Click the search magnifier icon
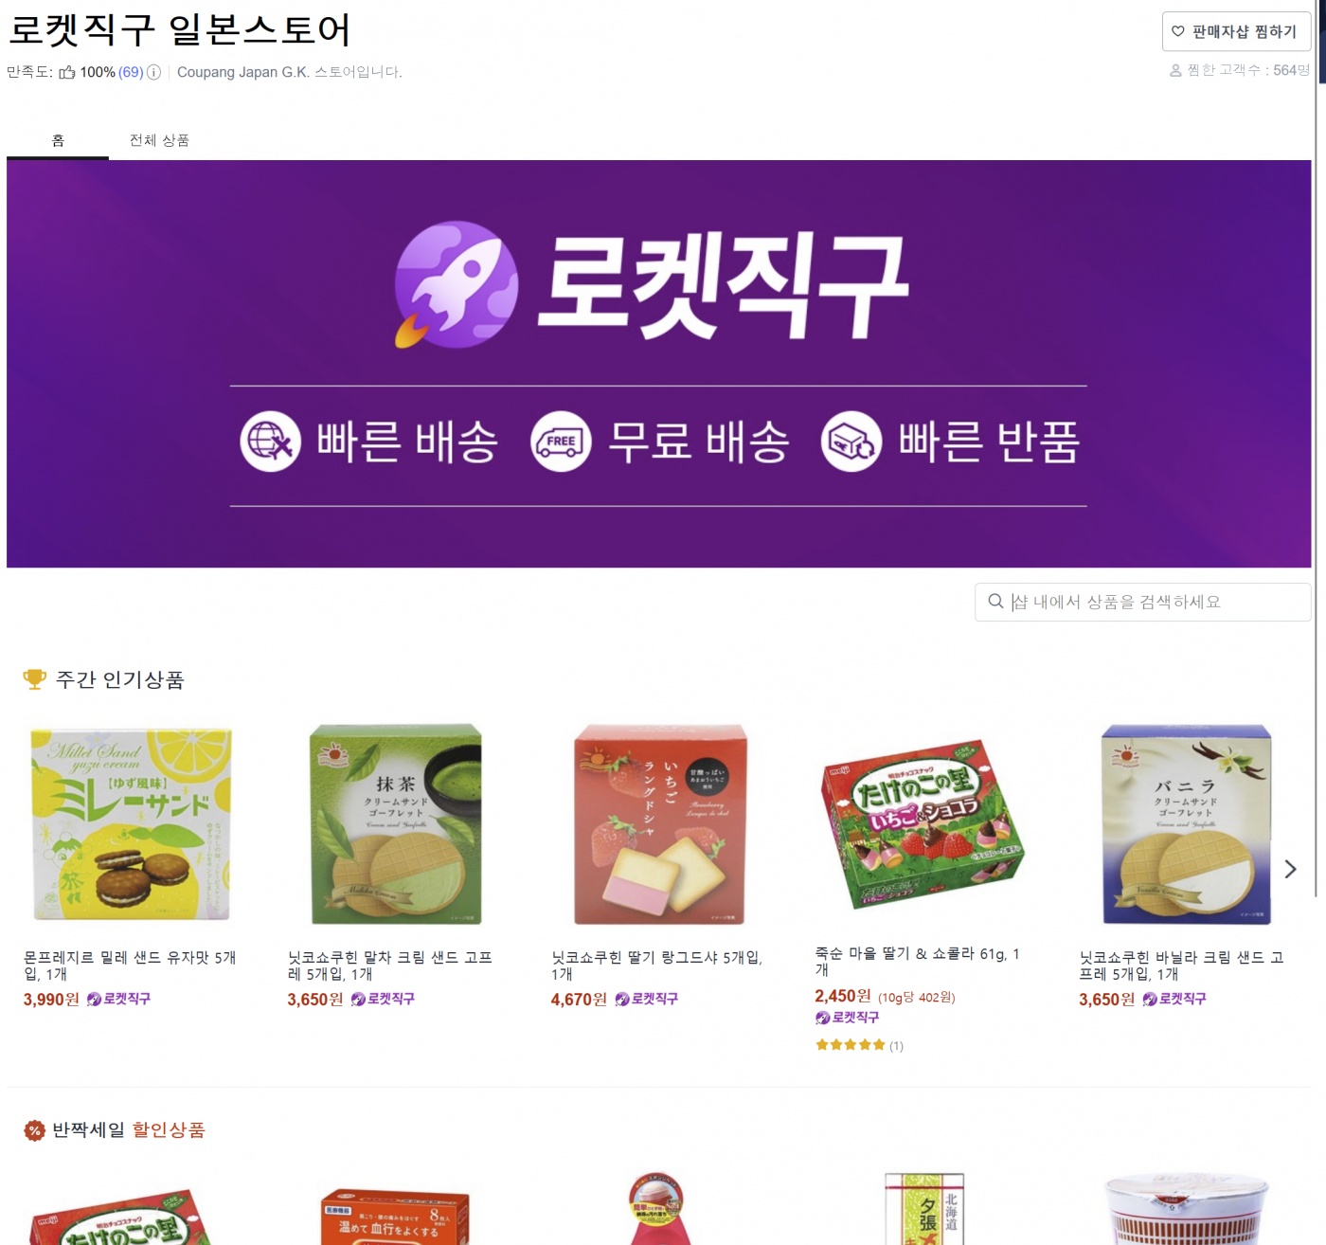Viewport: 1326px width, 1245px height. click(x=995, y=601)
